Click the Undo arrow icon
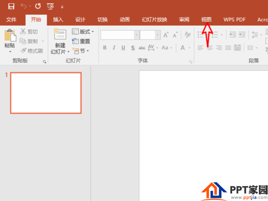This screenshot has width=268, height=201. coord(24,6)
